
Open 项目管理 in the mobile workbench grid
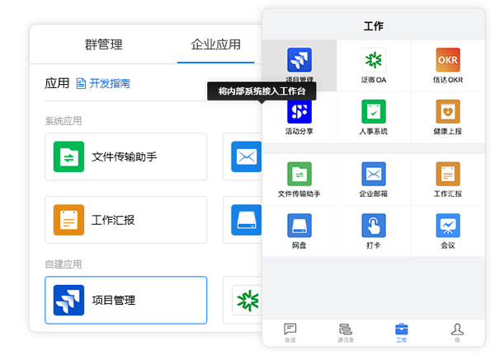(299, 61)
